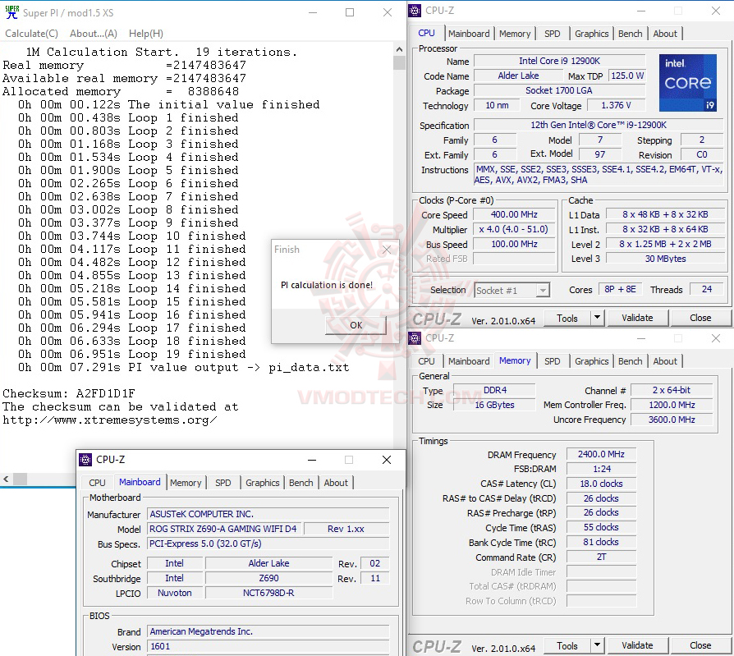The image size is (734, 656).
Task: Open the Bench tab in the Memory window
Action: 630,360
